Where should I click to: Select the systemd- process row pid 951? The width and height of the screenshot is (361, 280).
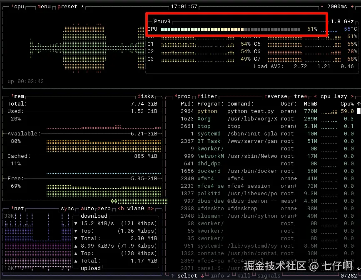click(267, 246)
